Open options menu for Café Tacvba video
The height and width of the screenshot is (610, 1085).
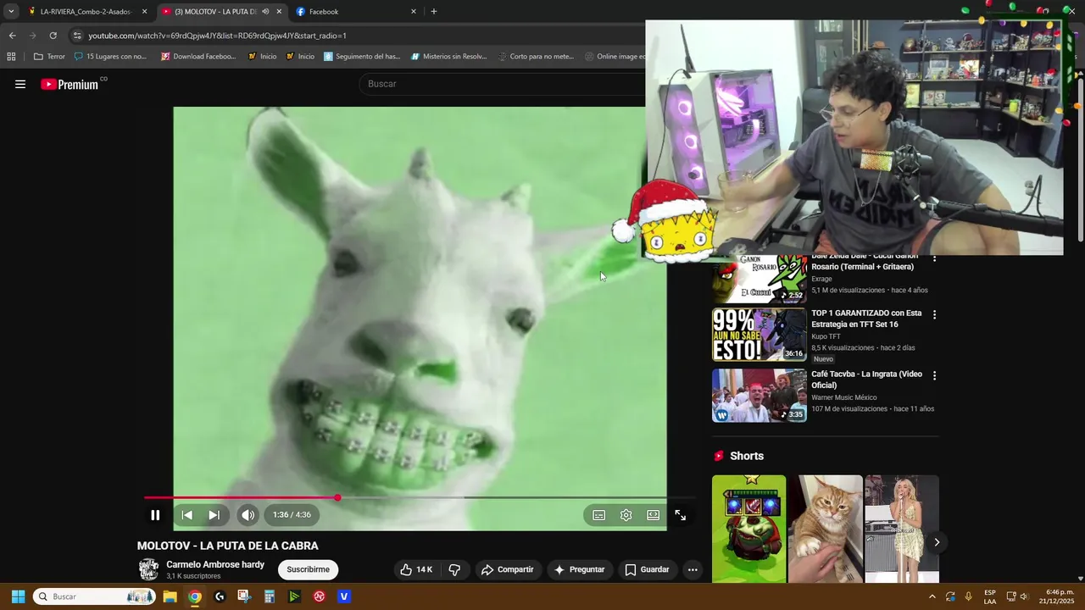pyautogui.click(x=935, y=375)
